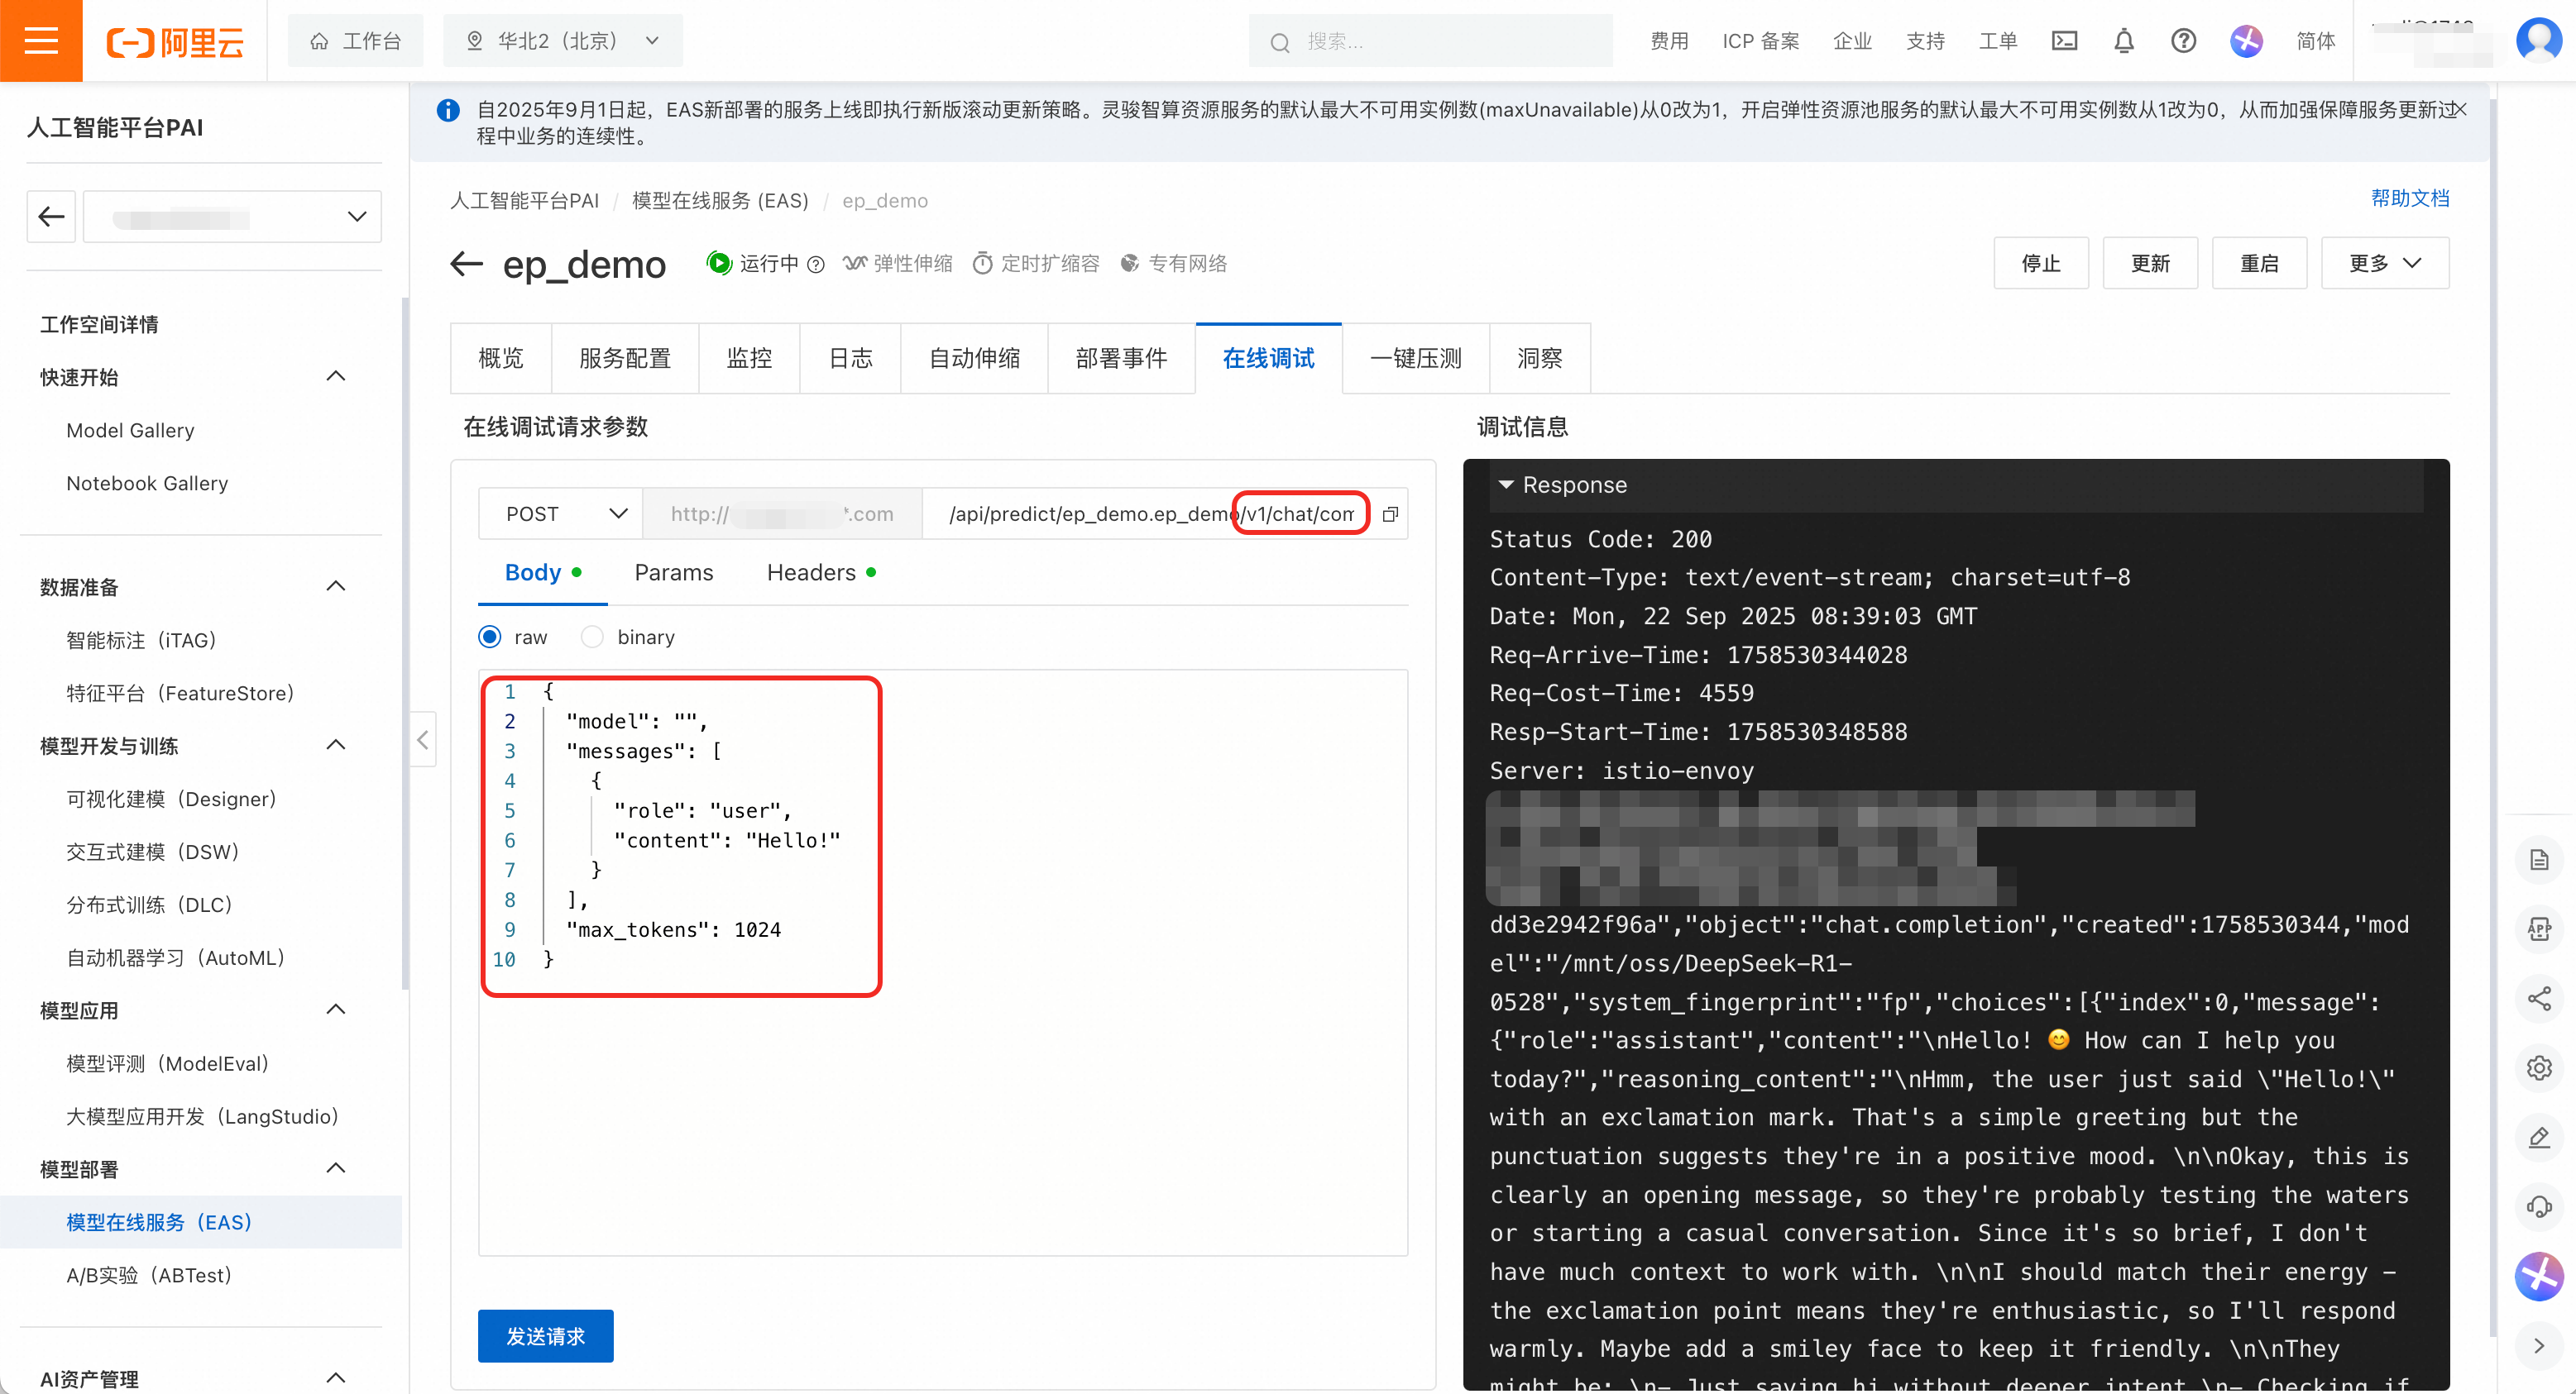The width and height of the screenshot is (2576, 1394).
Task: Copy the request URL using copy icon
Action: coord(1390,513)
